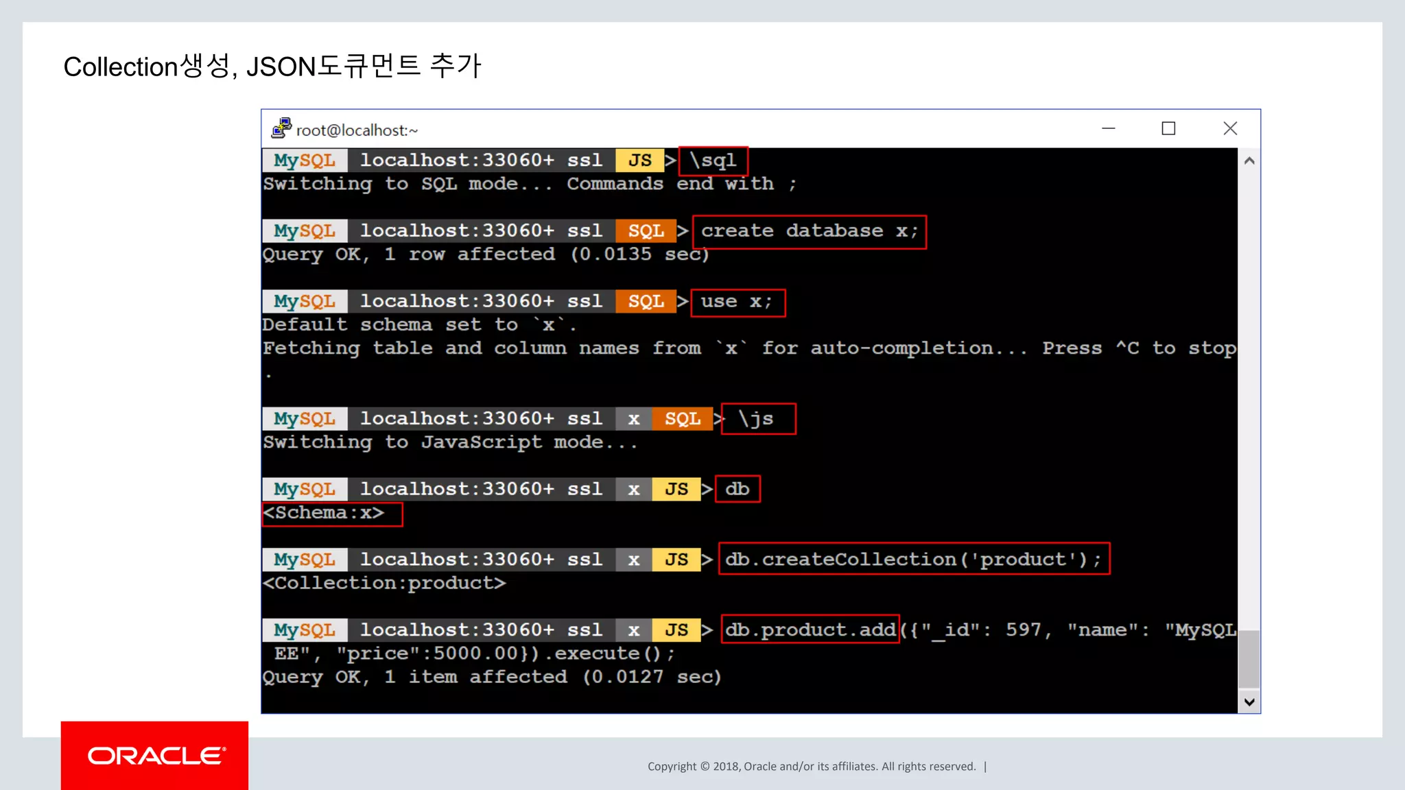Maximize the root@localhost terminal window
Image resolution: width=1405 pixels, height=790 pixels.
1168,128
